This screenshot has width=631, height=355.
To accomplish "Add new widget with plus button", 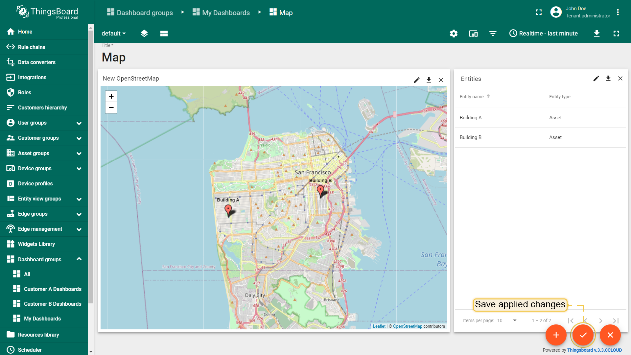I will (556, 335).
